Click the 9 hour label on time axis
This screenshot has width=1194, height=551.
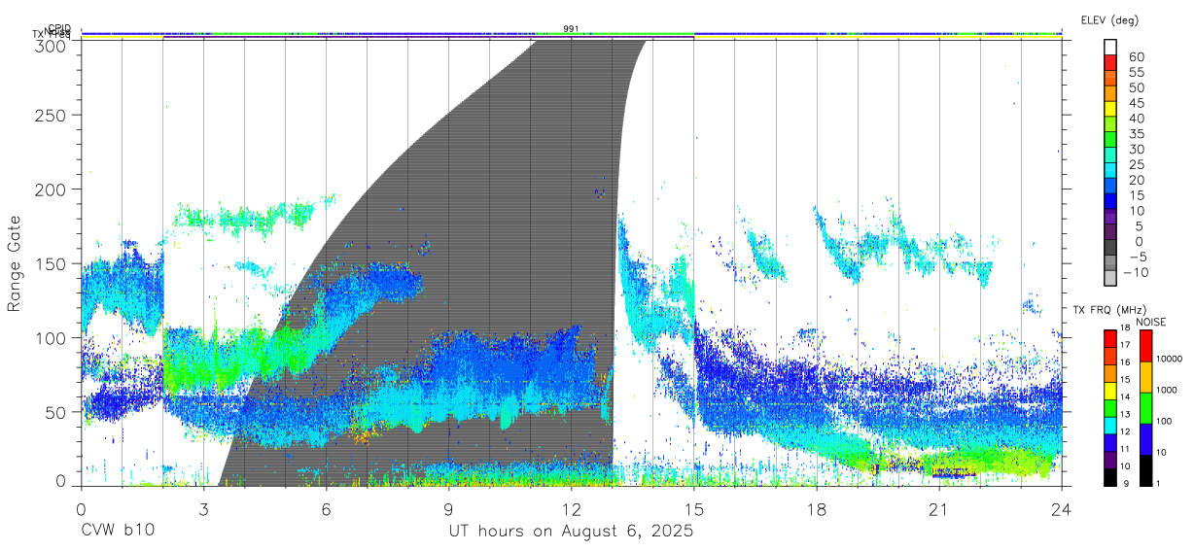coord(448,508)
